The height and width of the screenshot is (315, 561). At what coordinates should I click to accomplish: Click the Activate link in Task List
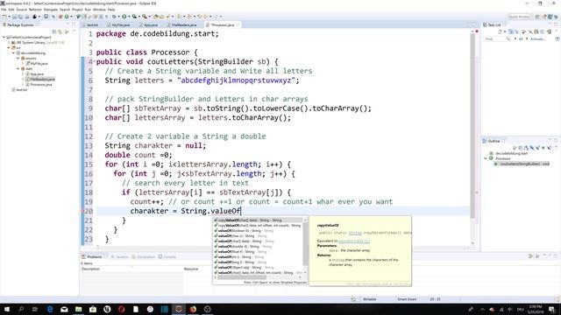click(538, 38)
